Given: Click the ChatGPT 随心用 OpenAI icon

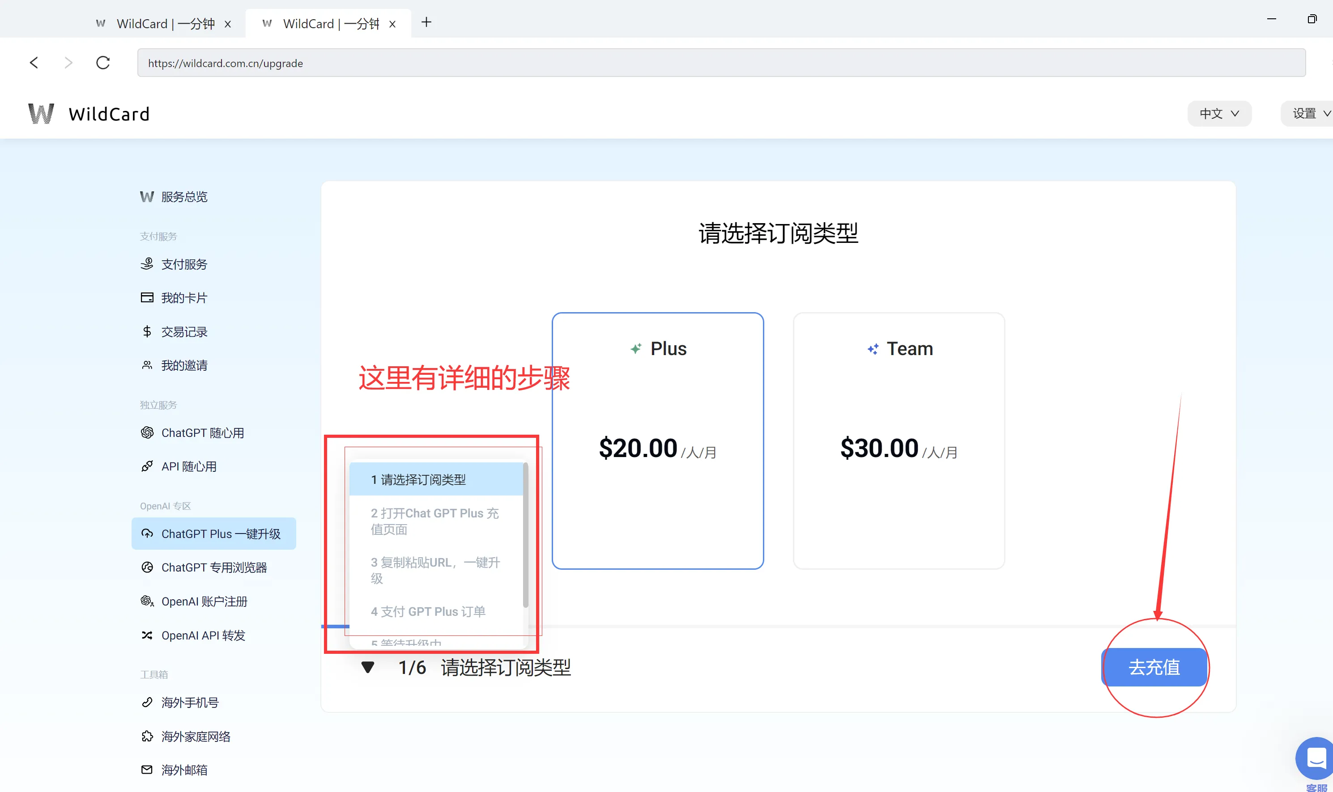Looking at the screenshot, I should 147,433.
